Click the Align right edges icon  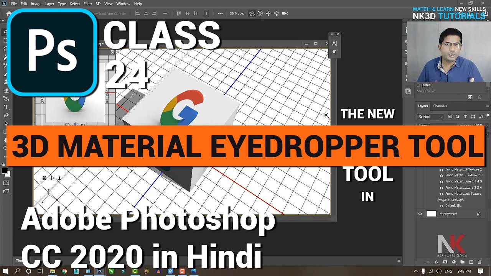(154, 13)
